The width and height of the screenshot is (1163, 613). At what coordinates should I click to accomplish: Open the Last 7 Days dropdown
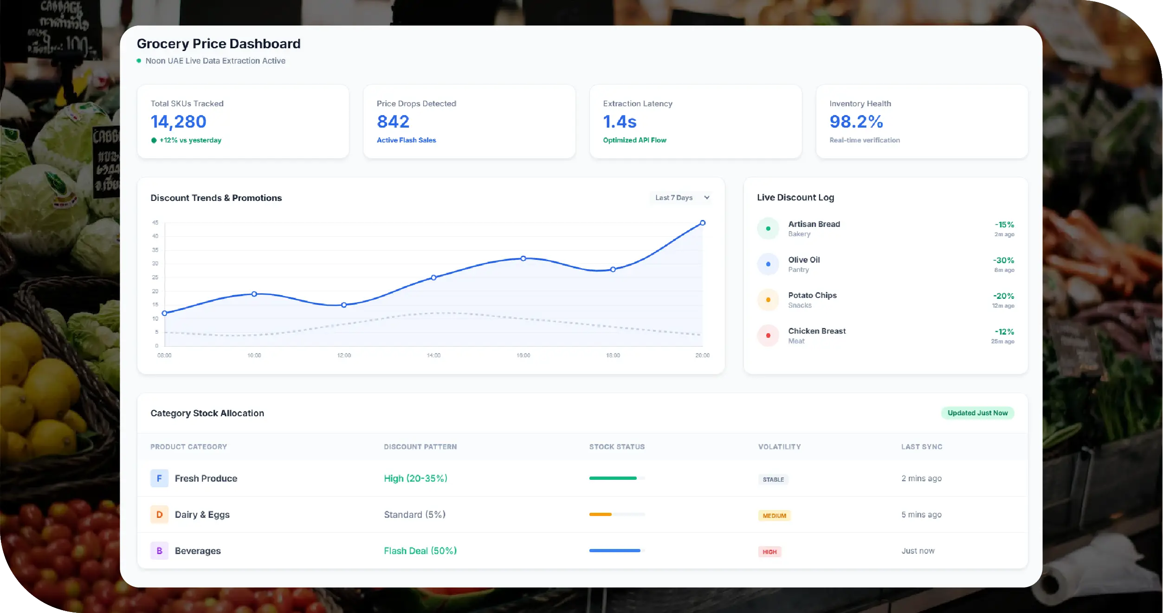point(679,198)
